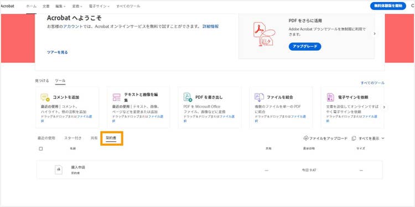Open the 詳細情報 link
The height and width of the screenshot is (207, 415).
pos(211,26)
